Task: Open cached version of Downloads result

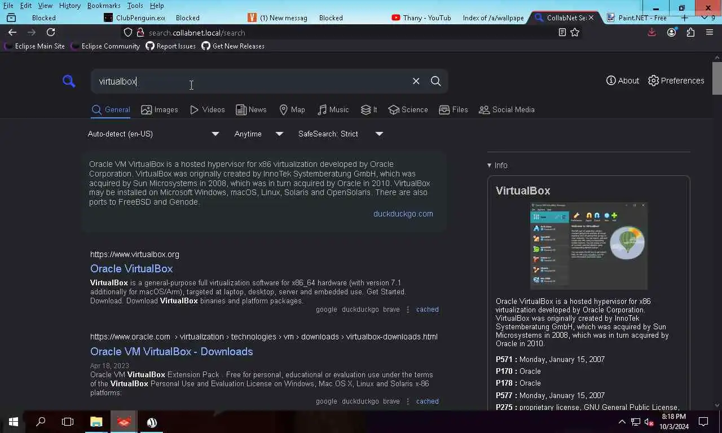Action: [427, 401]
